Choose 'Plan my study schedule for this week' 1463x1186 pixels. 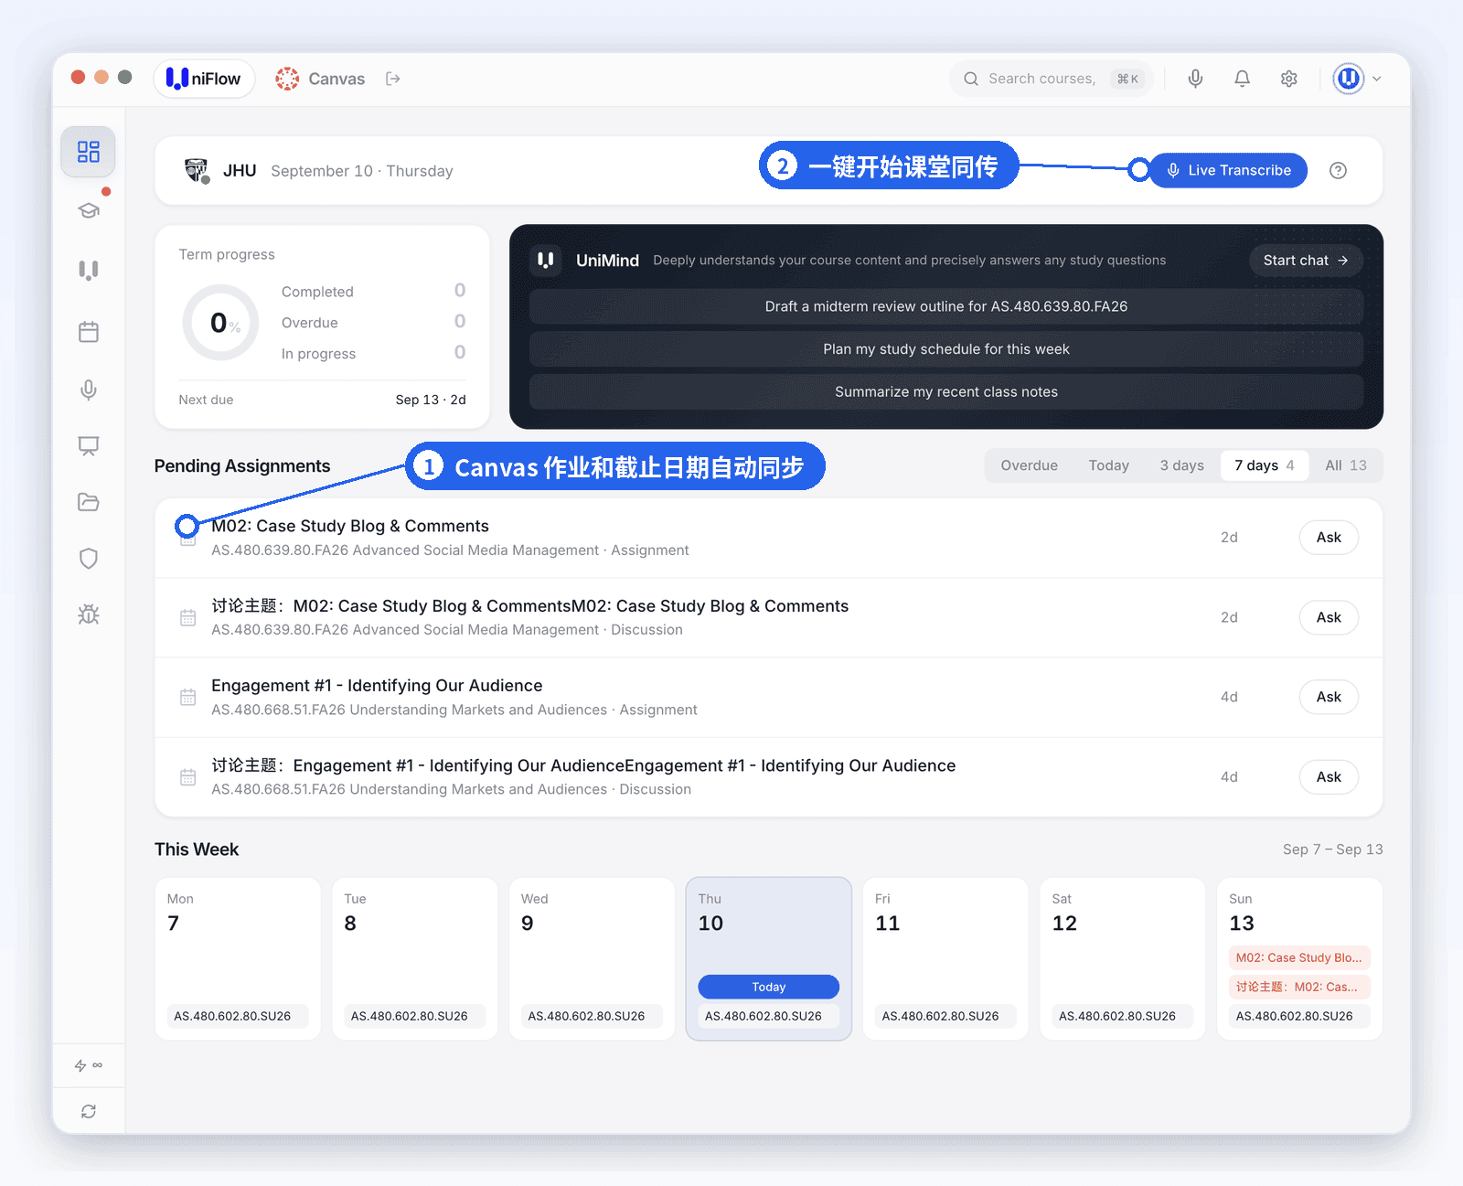[x=946, y=349]
